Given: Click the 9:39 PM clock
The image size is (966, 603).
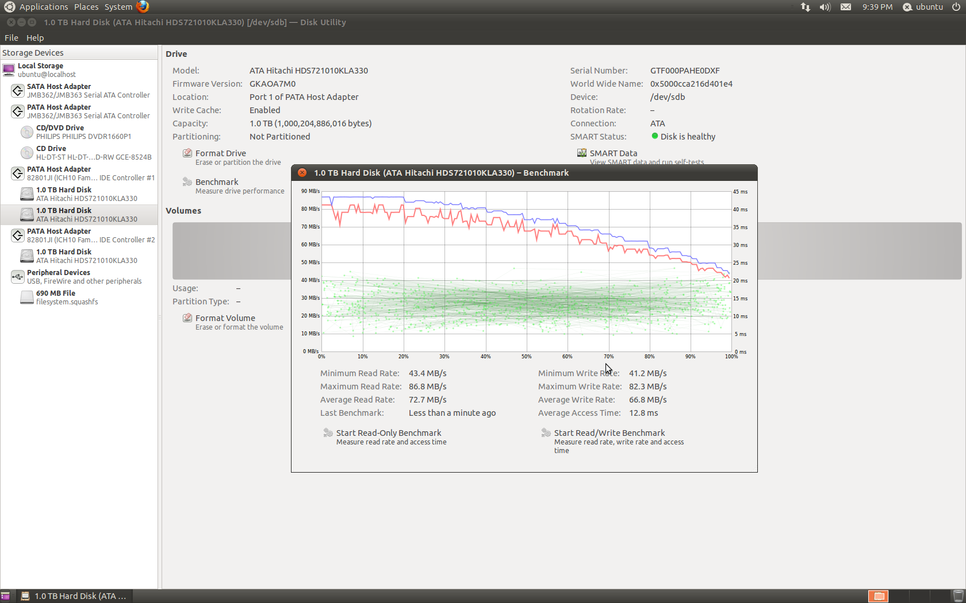Looking at the screenshot, I should [x=877, y=7].
